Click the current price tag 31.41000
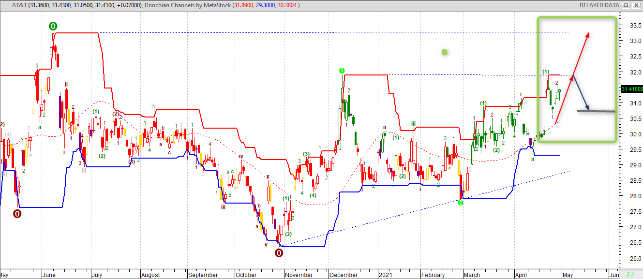 [x=631, y=89]
